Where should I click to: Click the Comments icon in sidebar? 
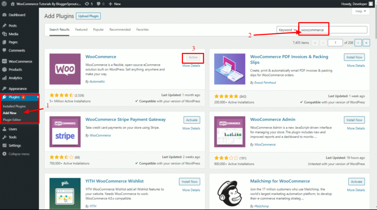pyautogui.click(x=4, y=50)
